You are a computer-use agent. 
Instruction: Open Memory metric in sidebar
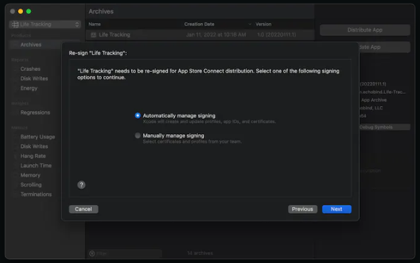pos(30,175)
